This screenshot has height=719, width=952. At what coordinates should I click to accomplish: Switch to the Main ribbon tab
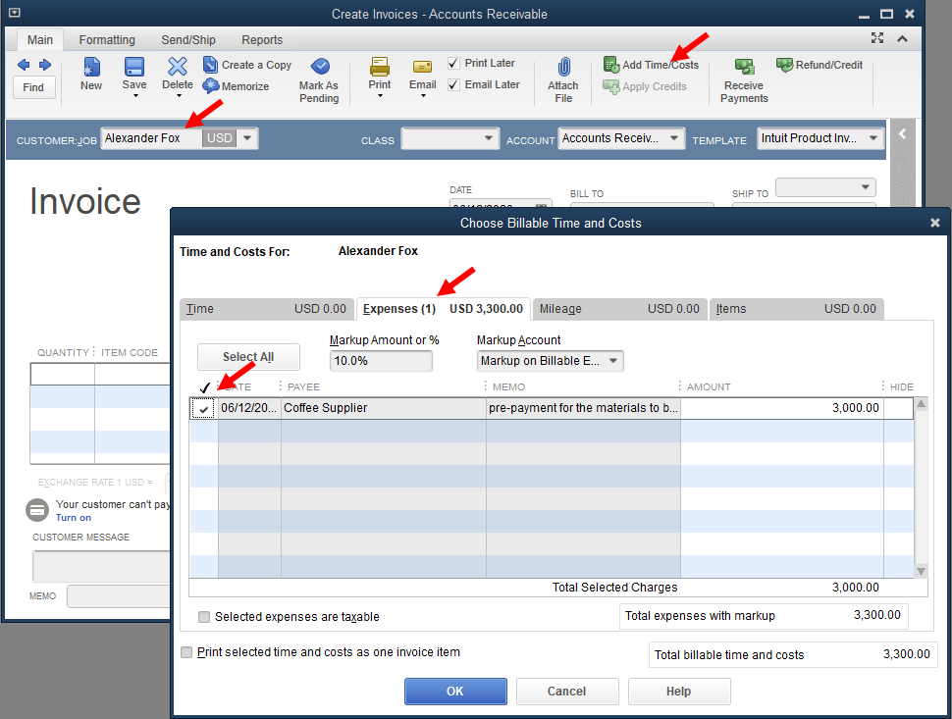[x=40, y=40]
